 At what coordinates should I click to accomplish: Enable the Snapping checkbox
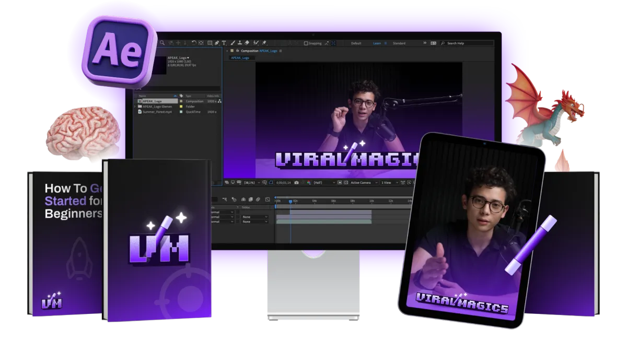[x=306, y=43]
